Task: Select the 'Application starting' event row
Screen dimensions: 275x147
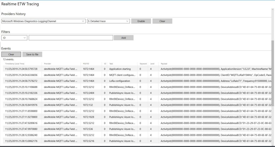Action: click(120, 69)
